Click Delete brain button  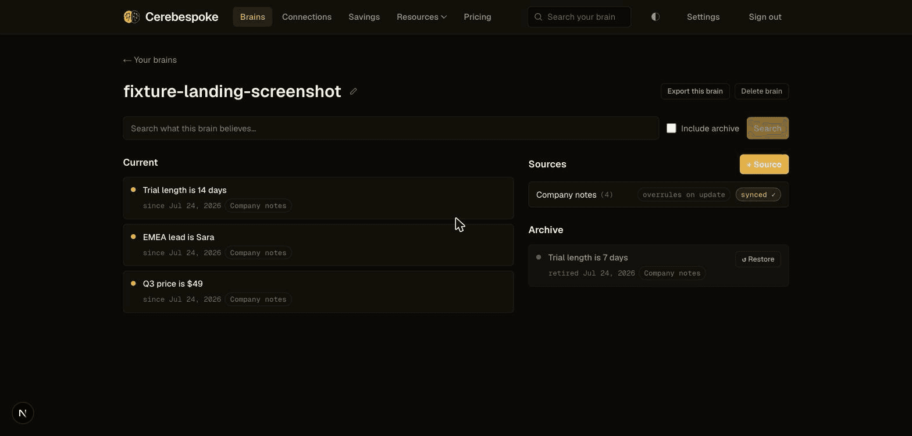[761, 91]
